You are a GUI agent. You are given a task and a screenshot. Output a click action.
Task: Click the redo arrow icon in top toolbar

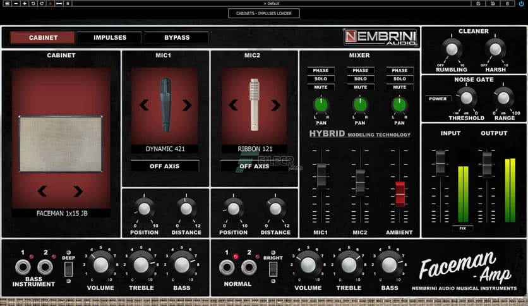pyautogui.click(x=42, y=3)
